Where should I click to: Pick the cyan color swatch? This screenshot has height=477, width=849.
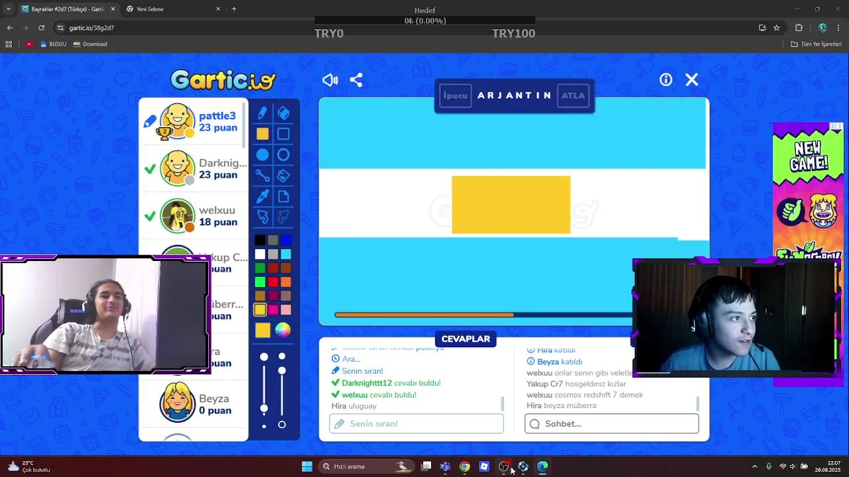coord(286,254)
